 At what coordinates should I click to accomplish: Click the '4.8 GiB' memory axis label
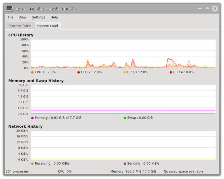pos(23,96)
